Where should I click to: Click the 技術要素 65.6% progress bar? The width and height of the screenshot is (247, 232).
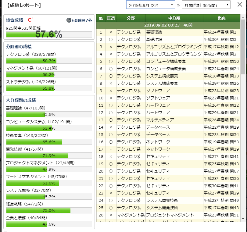[x=49, y=142]
